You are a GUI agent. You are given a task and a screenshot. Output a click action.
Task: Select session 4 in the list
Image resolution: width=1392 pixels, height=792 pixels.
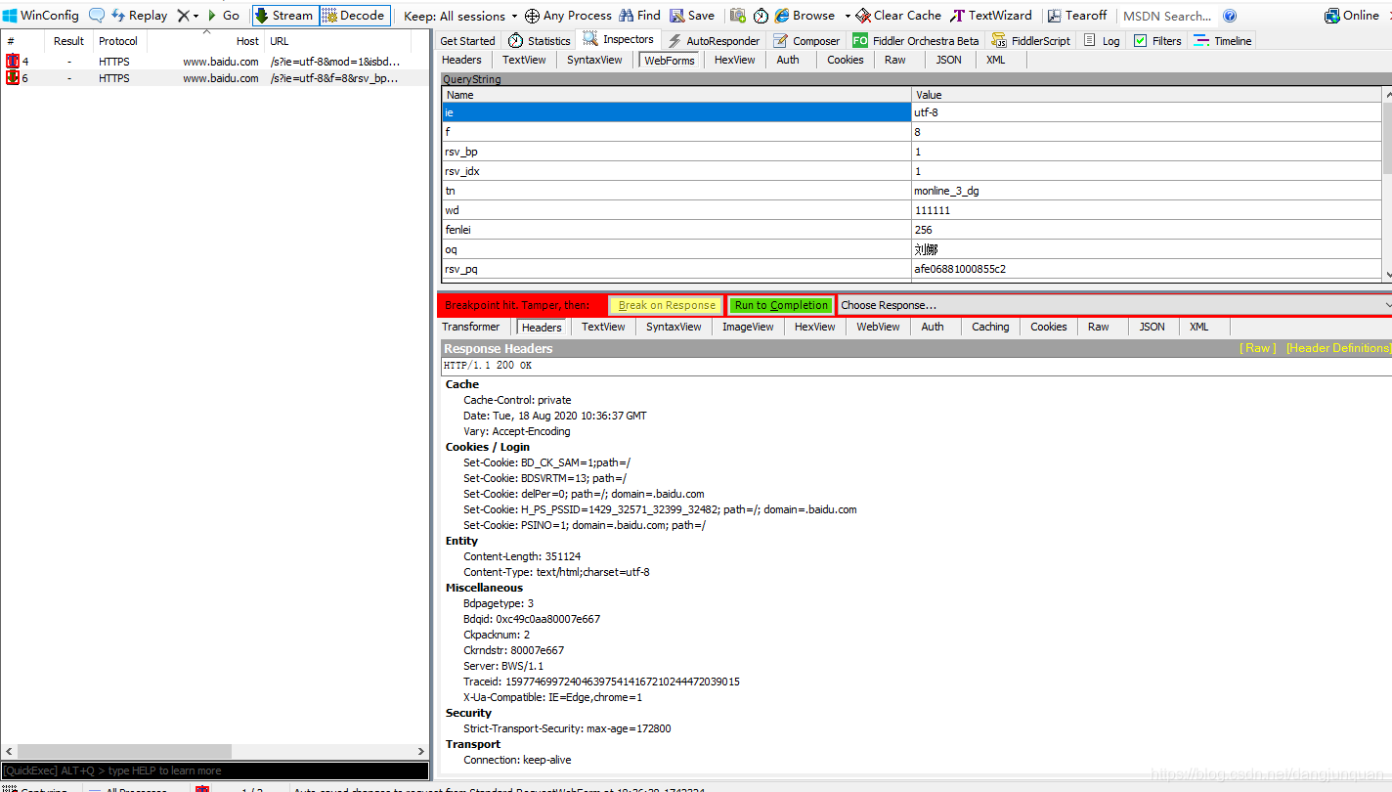point(214,62)
